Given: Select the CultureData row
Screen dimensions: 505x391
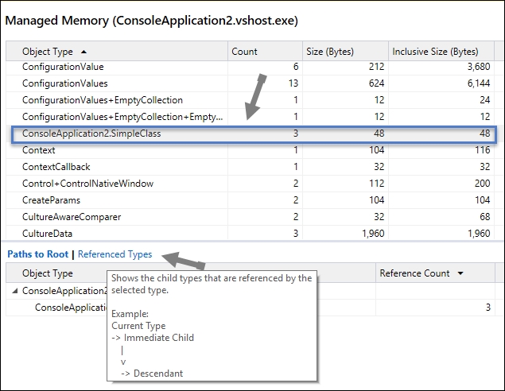Looking at the screenshot, I should click(x=250, y=234).
